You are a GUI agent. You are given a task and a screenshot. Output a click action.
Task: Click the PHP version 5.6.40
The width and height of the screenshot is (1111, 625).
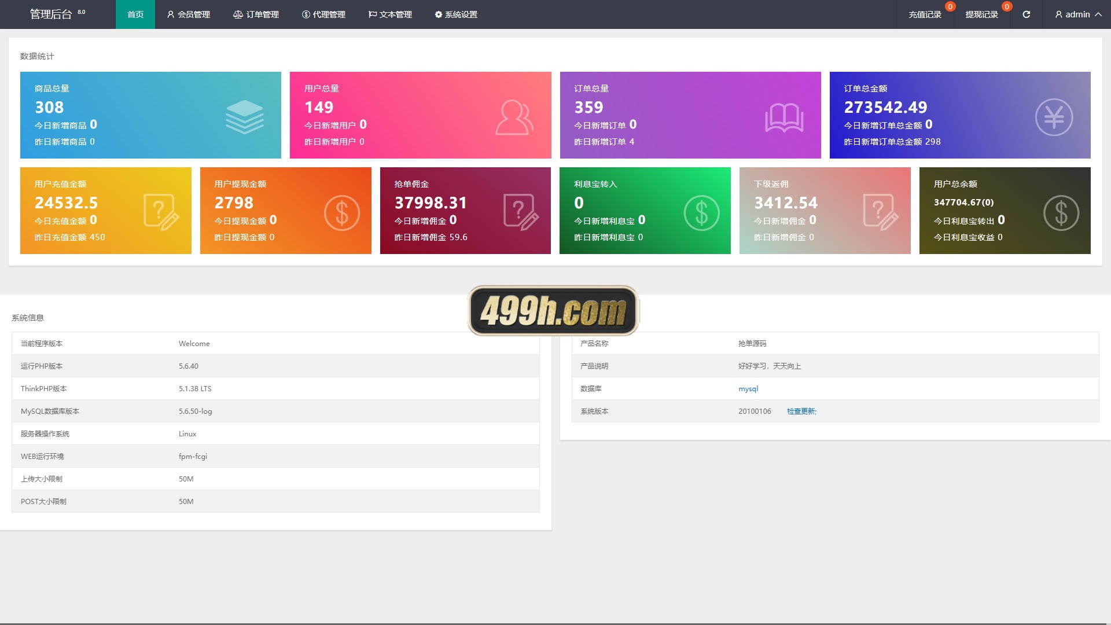189,366
